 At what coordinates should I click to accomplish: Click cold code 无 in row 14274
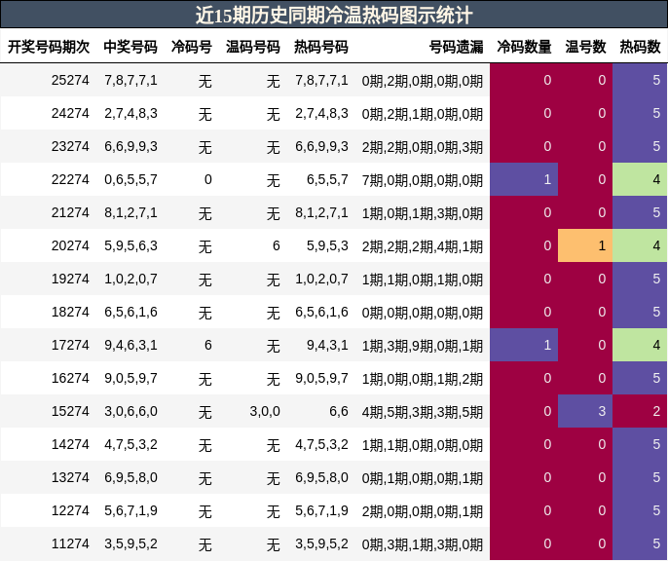pos(204,445)
